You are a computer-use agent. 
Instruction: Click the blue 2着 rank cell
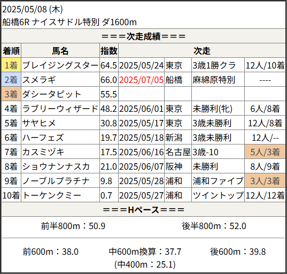point(11,80)
